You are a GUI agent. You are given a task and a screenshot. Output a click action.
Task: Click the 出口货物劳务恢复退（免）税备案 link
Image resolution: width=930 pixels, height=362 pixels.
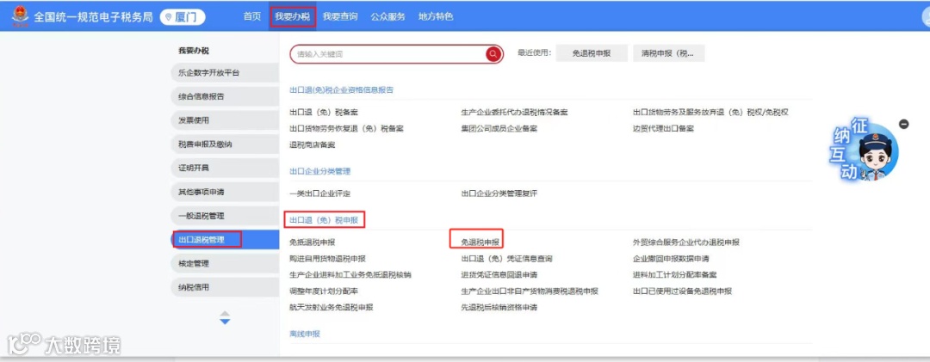[x=346, y=129]
